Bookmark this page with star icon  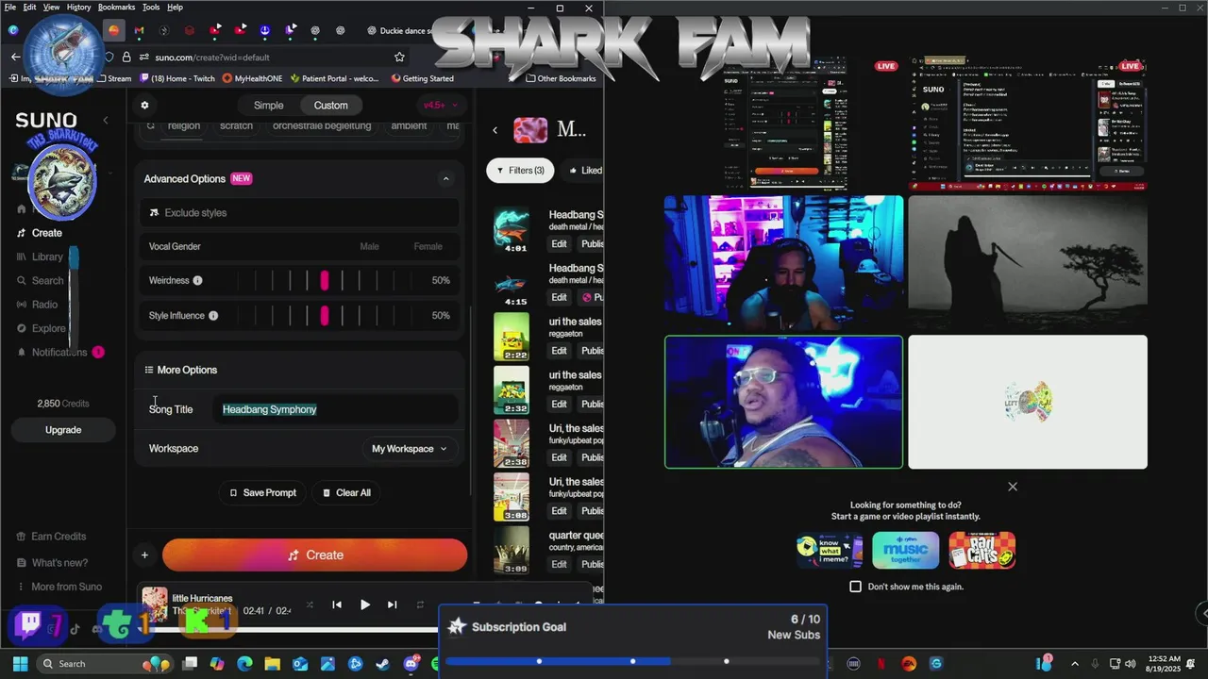pos(399,57)
